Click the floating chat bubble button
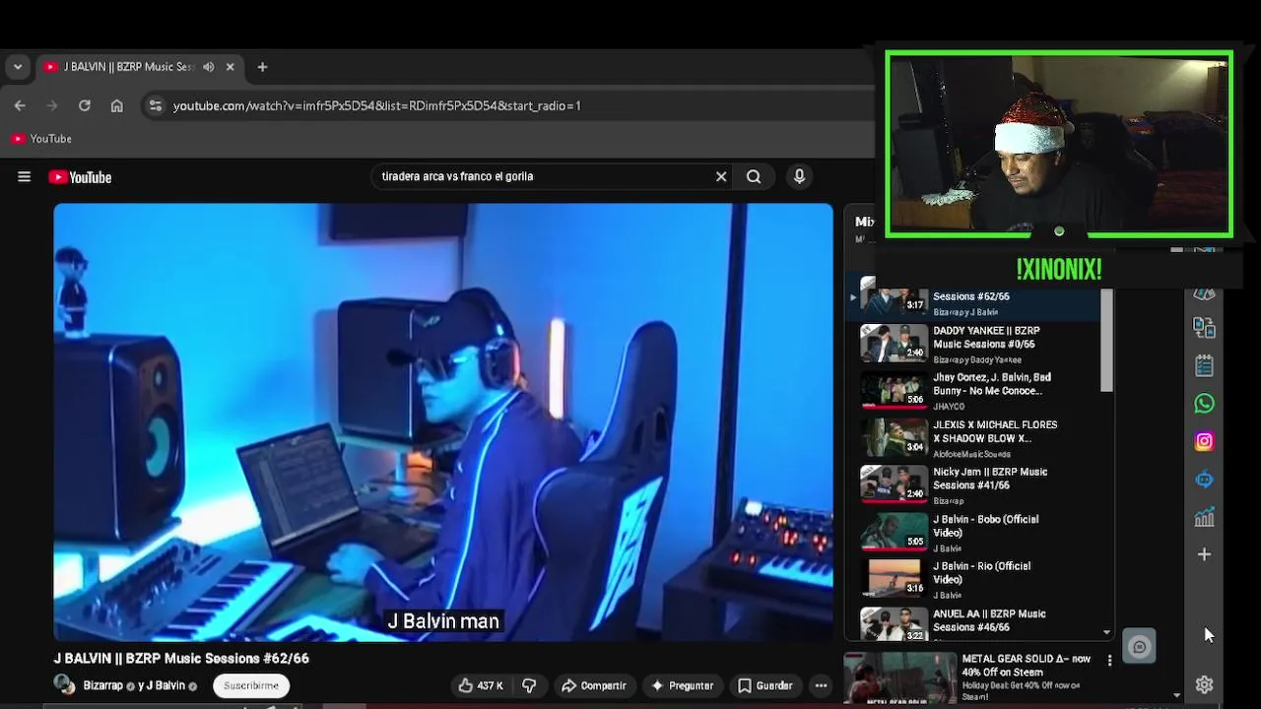Viewport: 1261px width, 709px height. click(1139, 647)
